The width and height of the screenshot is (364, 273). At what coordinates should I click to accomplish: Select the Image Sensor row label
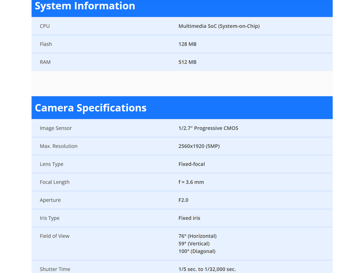pyautogui.click(x=56, y=128)
